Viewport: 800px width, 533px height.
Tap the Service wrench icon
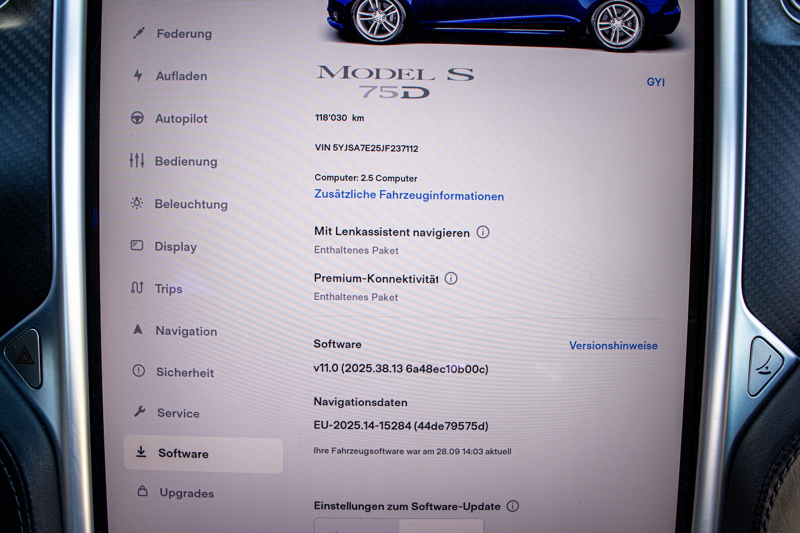coord(140,411)
